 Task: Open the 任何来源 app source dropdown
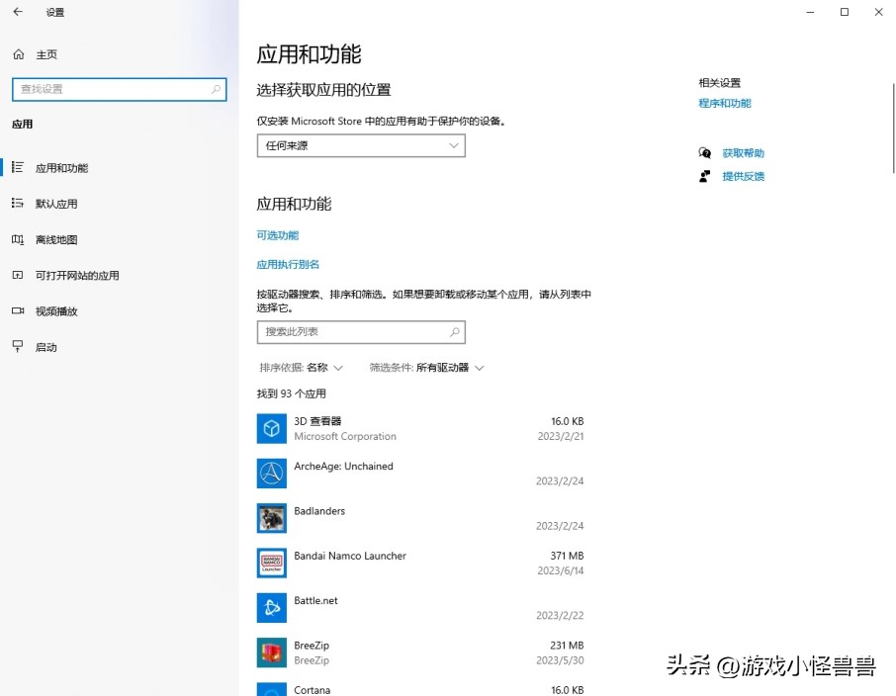point(361,145)
